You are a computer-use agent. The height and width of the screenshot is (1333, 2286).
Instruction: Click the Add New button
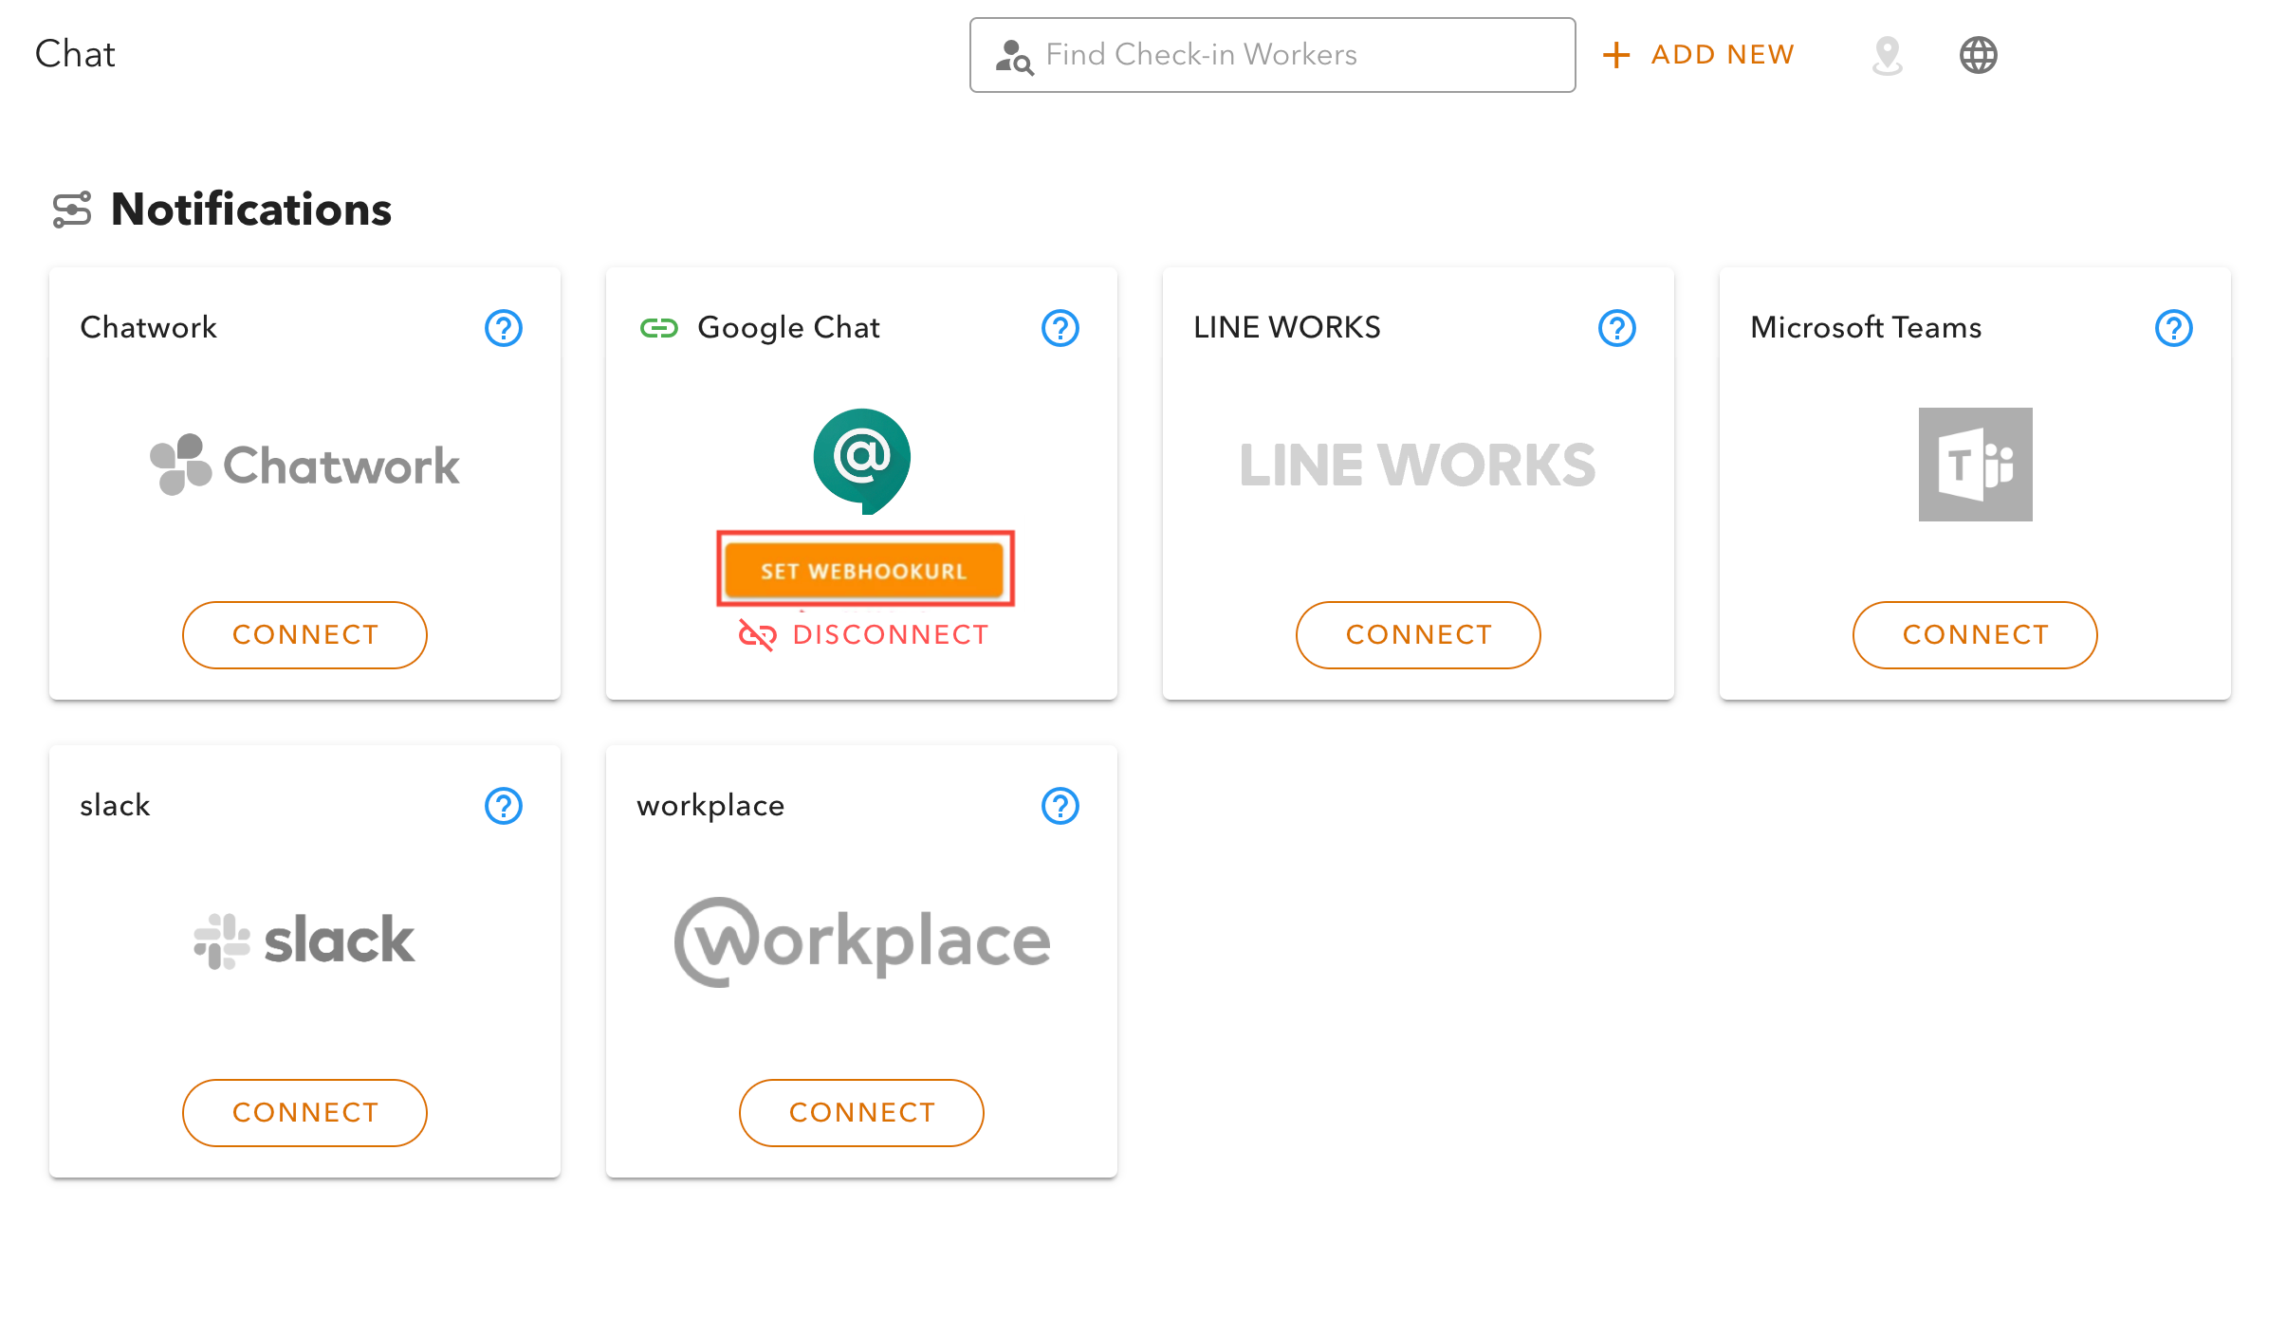(x=1699, y=55)
